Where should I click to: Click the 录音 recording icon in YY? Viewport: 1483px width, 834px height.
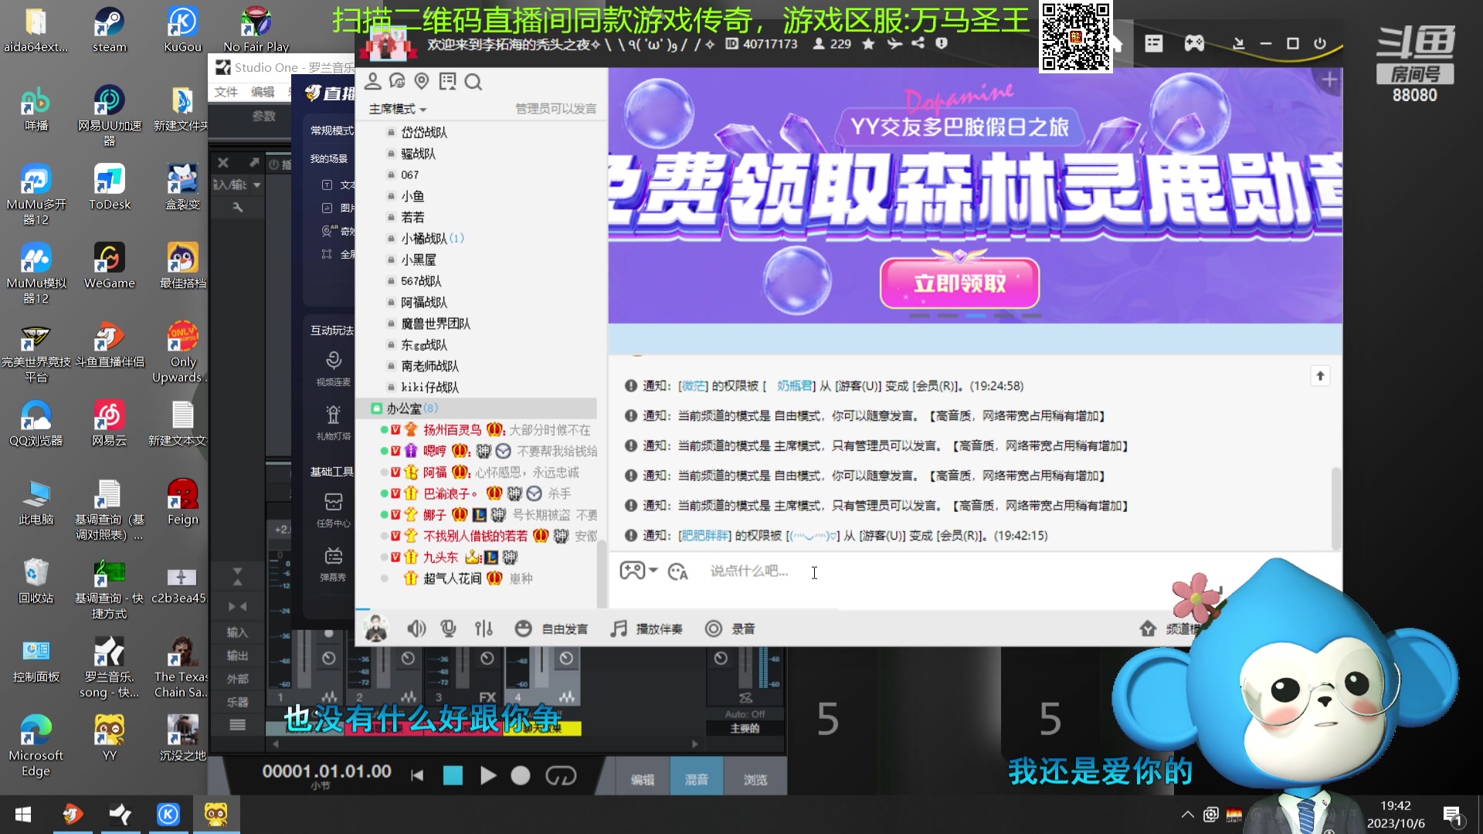[713, 628]
